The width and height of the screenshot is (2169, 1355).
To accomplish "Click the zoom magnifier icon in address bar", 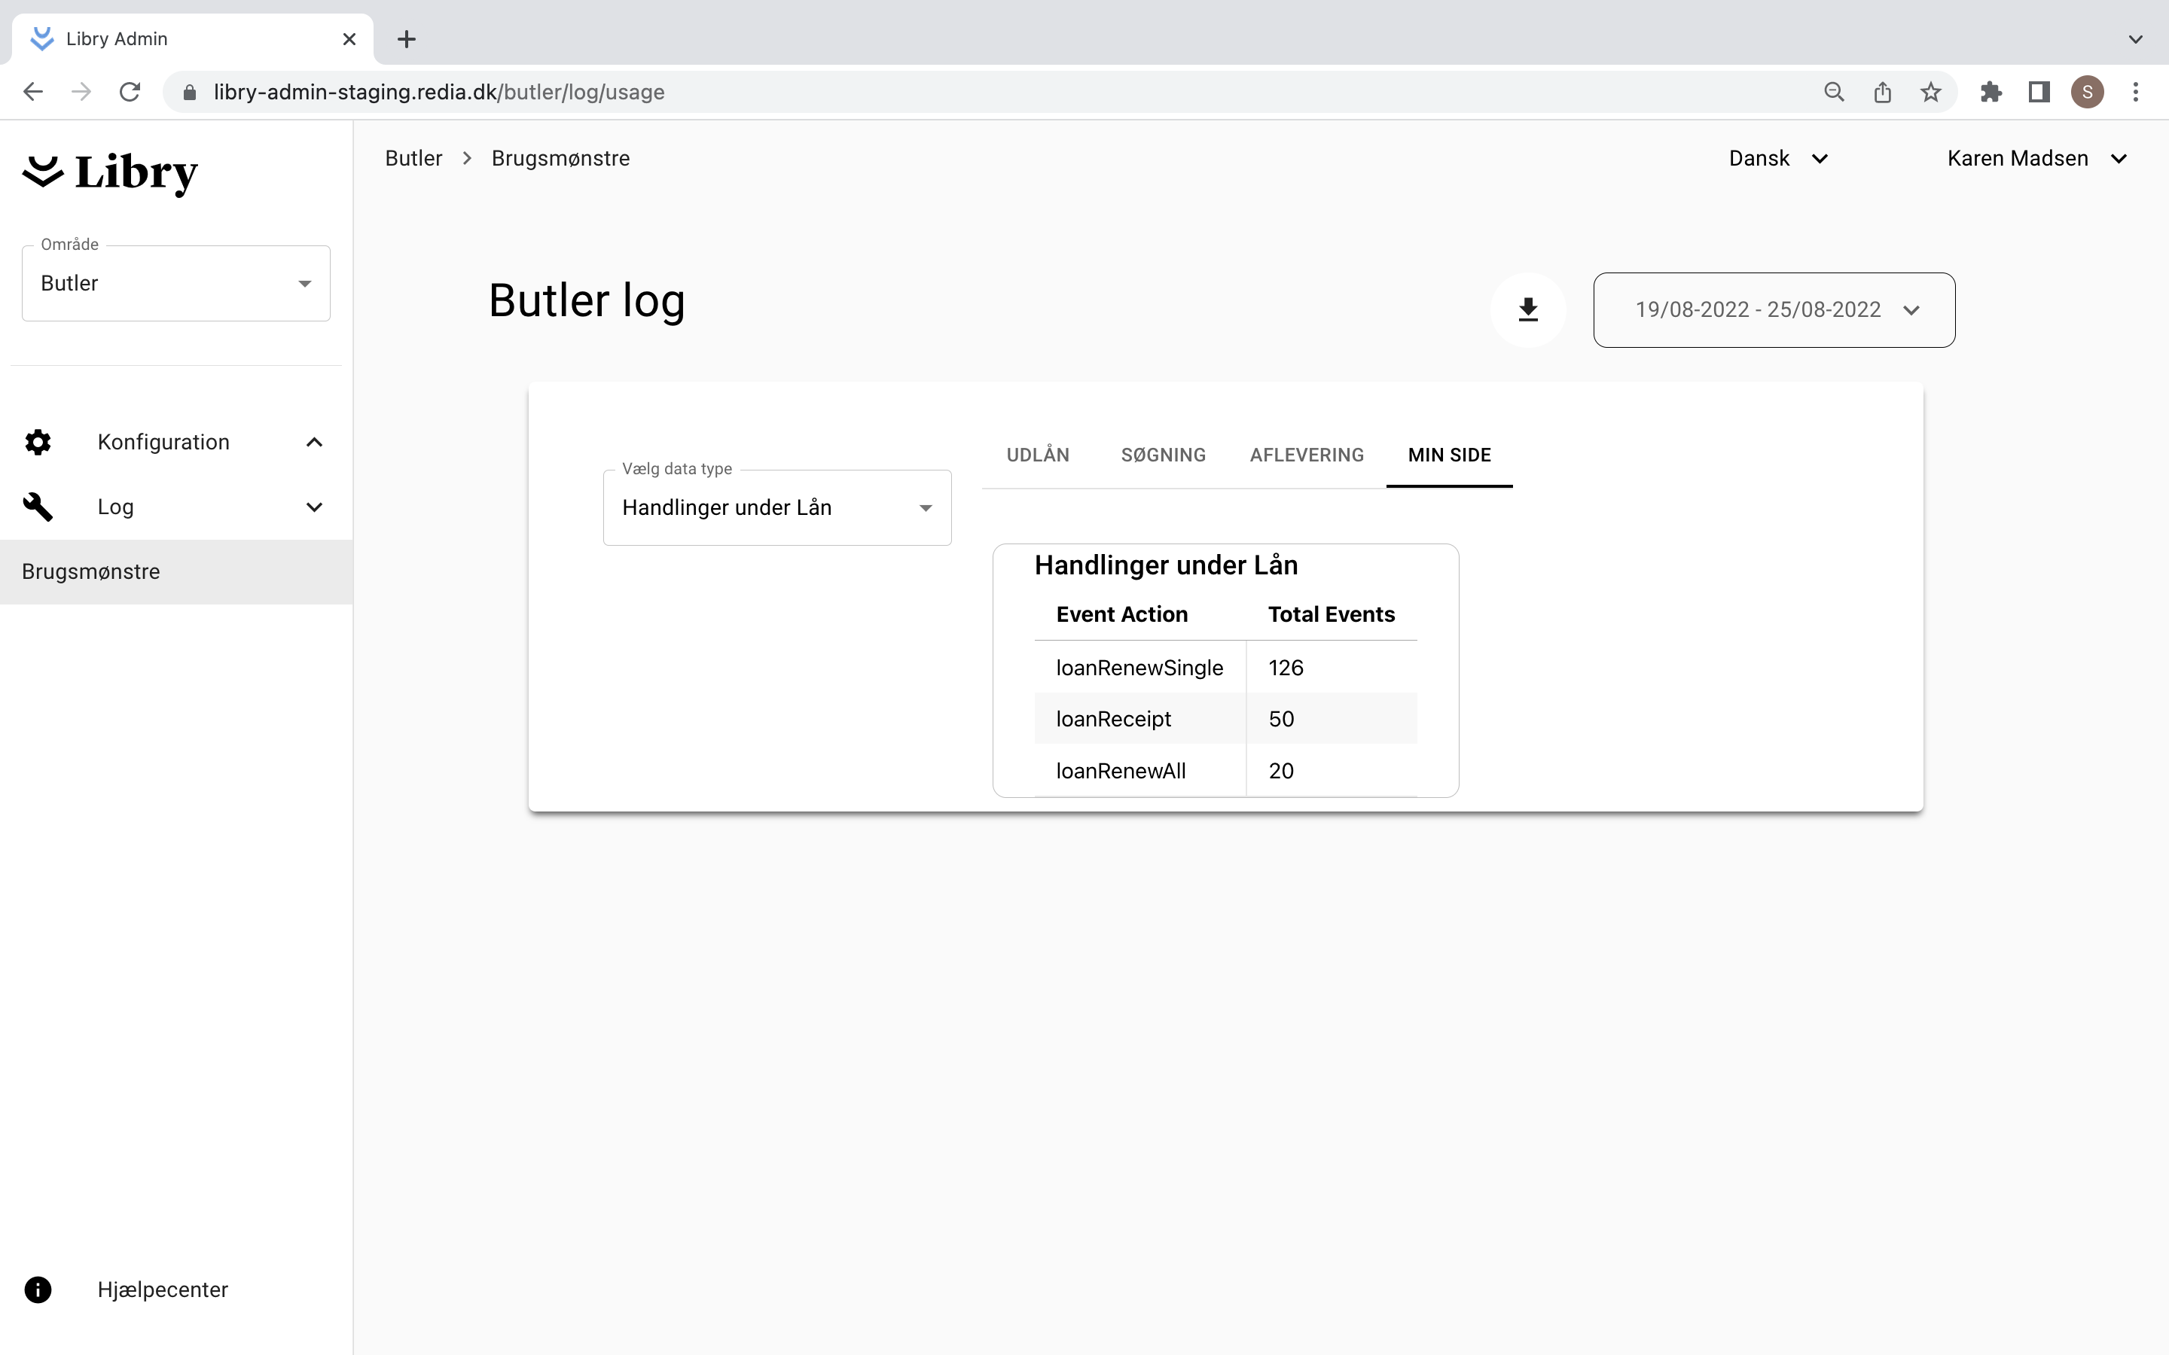I will click(1834, 93).
